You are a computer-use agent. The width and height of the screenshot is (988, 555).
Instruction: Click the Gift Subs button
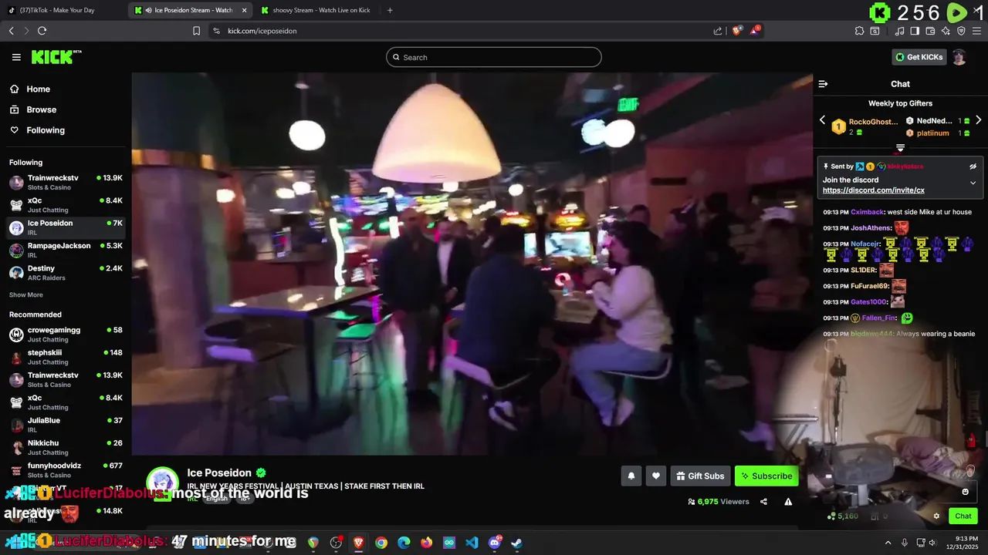point(700,476)
